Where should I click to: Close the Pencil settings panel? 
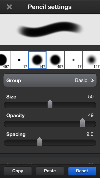[x=9, y=7]
